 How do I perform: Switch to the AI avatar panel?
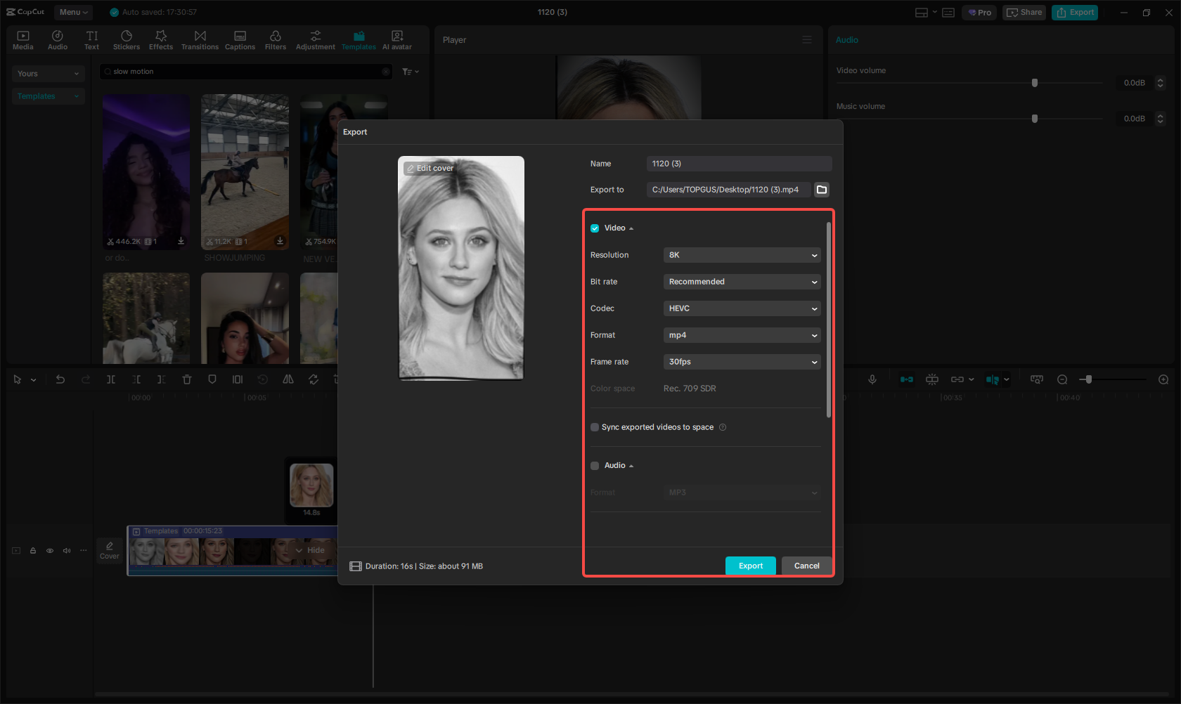pyautogui.click(x=396, y=39)
